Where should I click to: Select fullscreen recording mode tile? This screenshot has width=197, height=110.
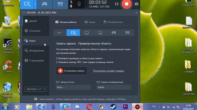(86, 33)
